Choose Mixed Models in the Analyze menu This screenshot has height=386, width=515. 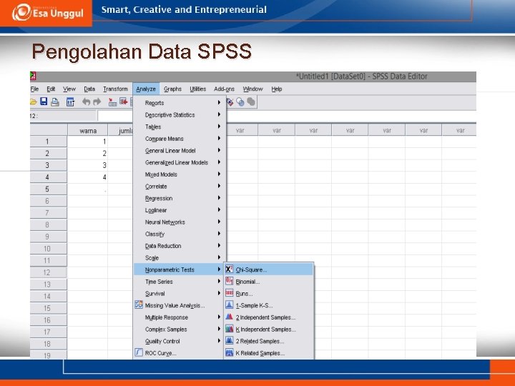tap(179, 174)
